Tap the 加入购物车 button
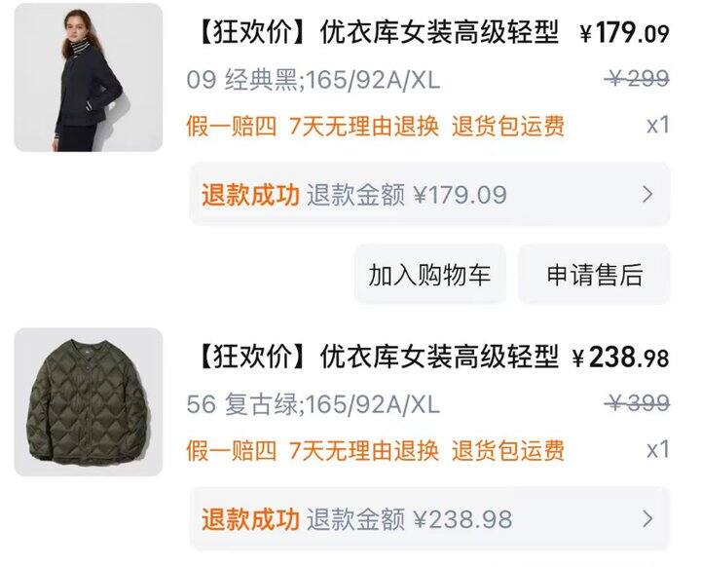 [430, 275]
